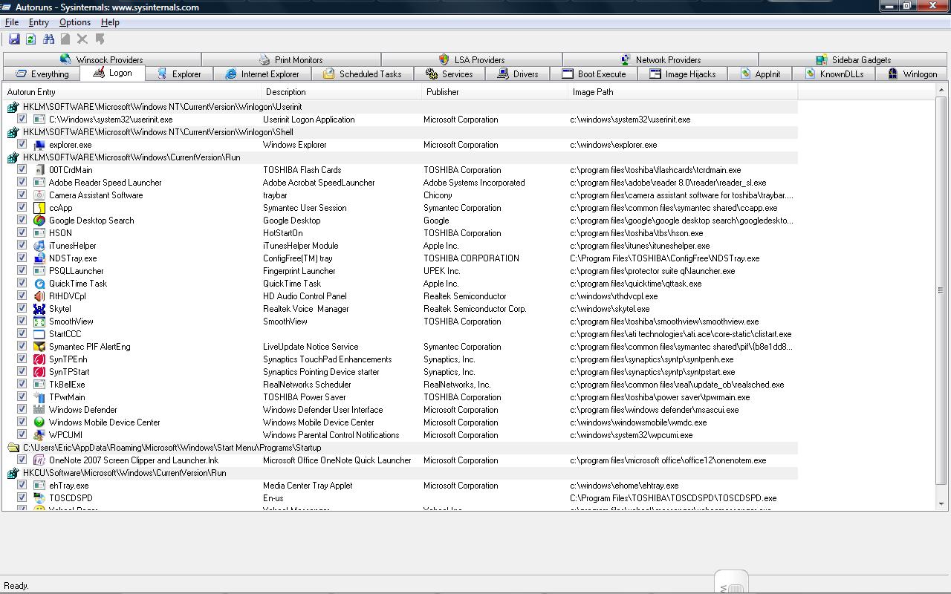Click the vertical scrollbar thumb
This screenshot has height=594, width=951.
[941, 290]
